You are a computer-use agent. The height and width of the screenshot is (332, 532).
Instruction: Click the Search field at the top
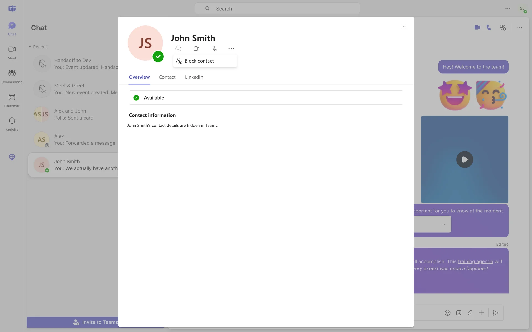pyautogui.click(x=277, y=9)
